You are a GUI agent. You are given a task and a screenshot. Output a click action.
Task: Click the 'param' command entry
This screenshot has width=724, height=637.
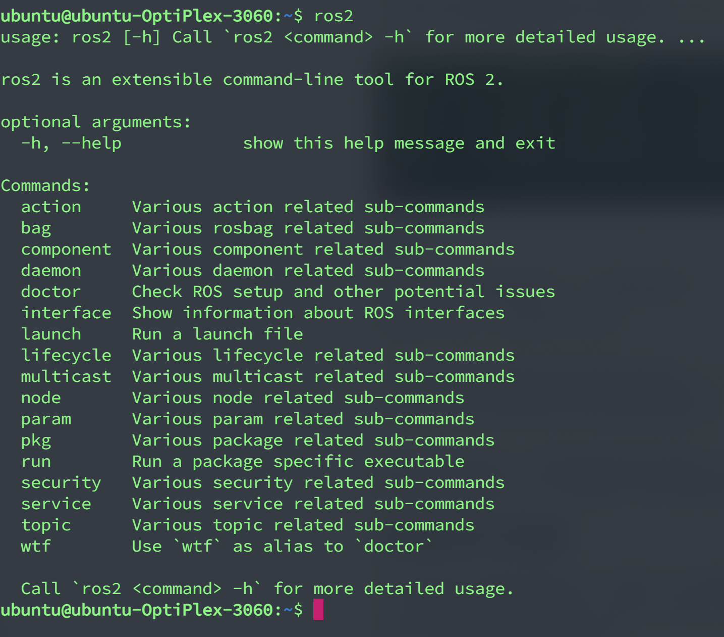click(46, 419)
